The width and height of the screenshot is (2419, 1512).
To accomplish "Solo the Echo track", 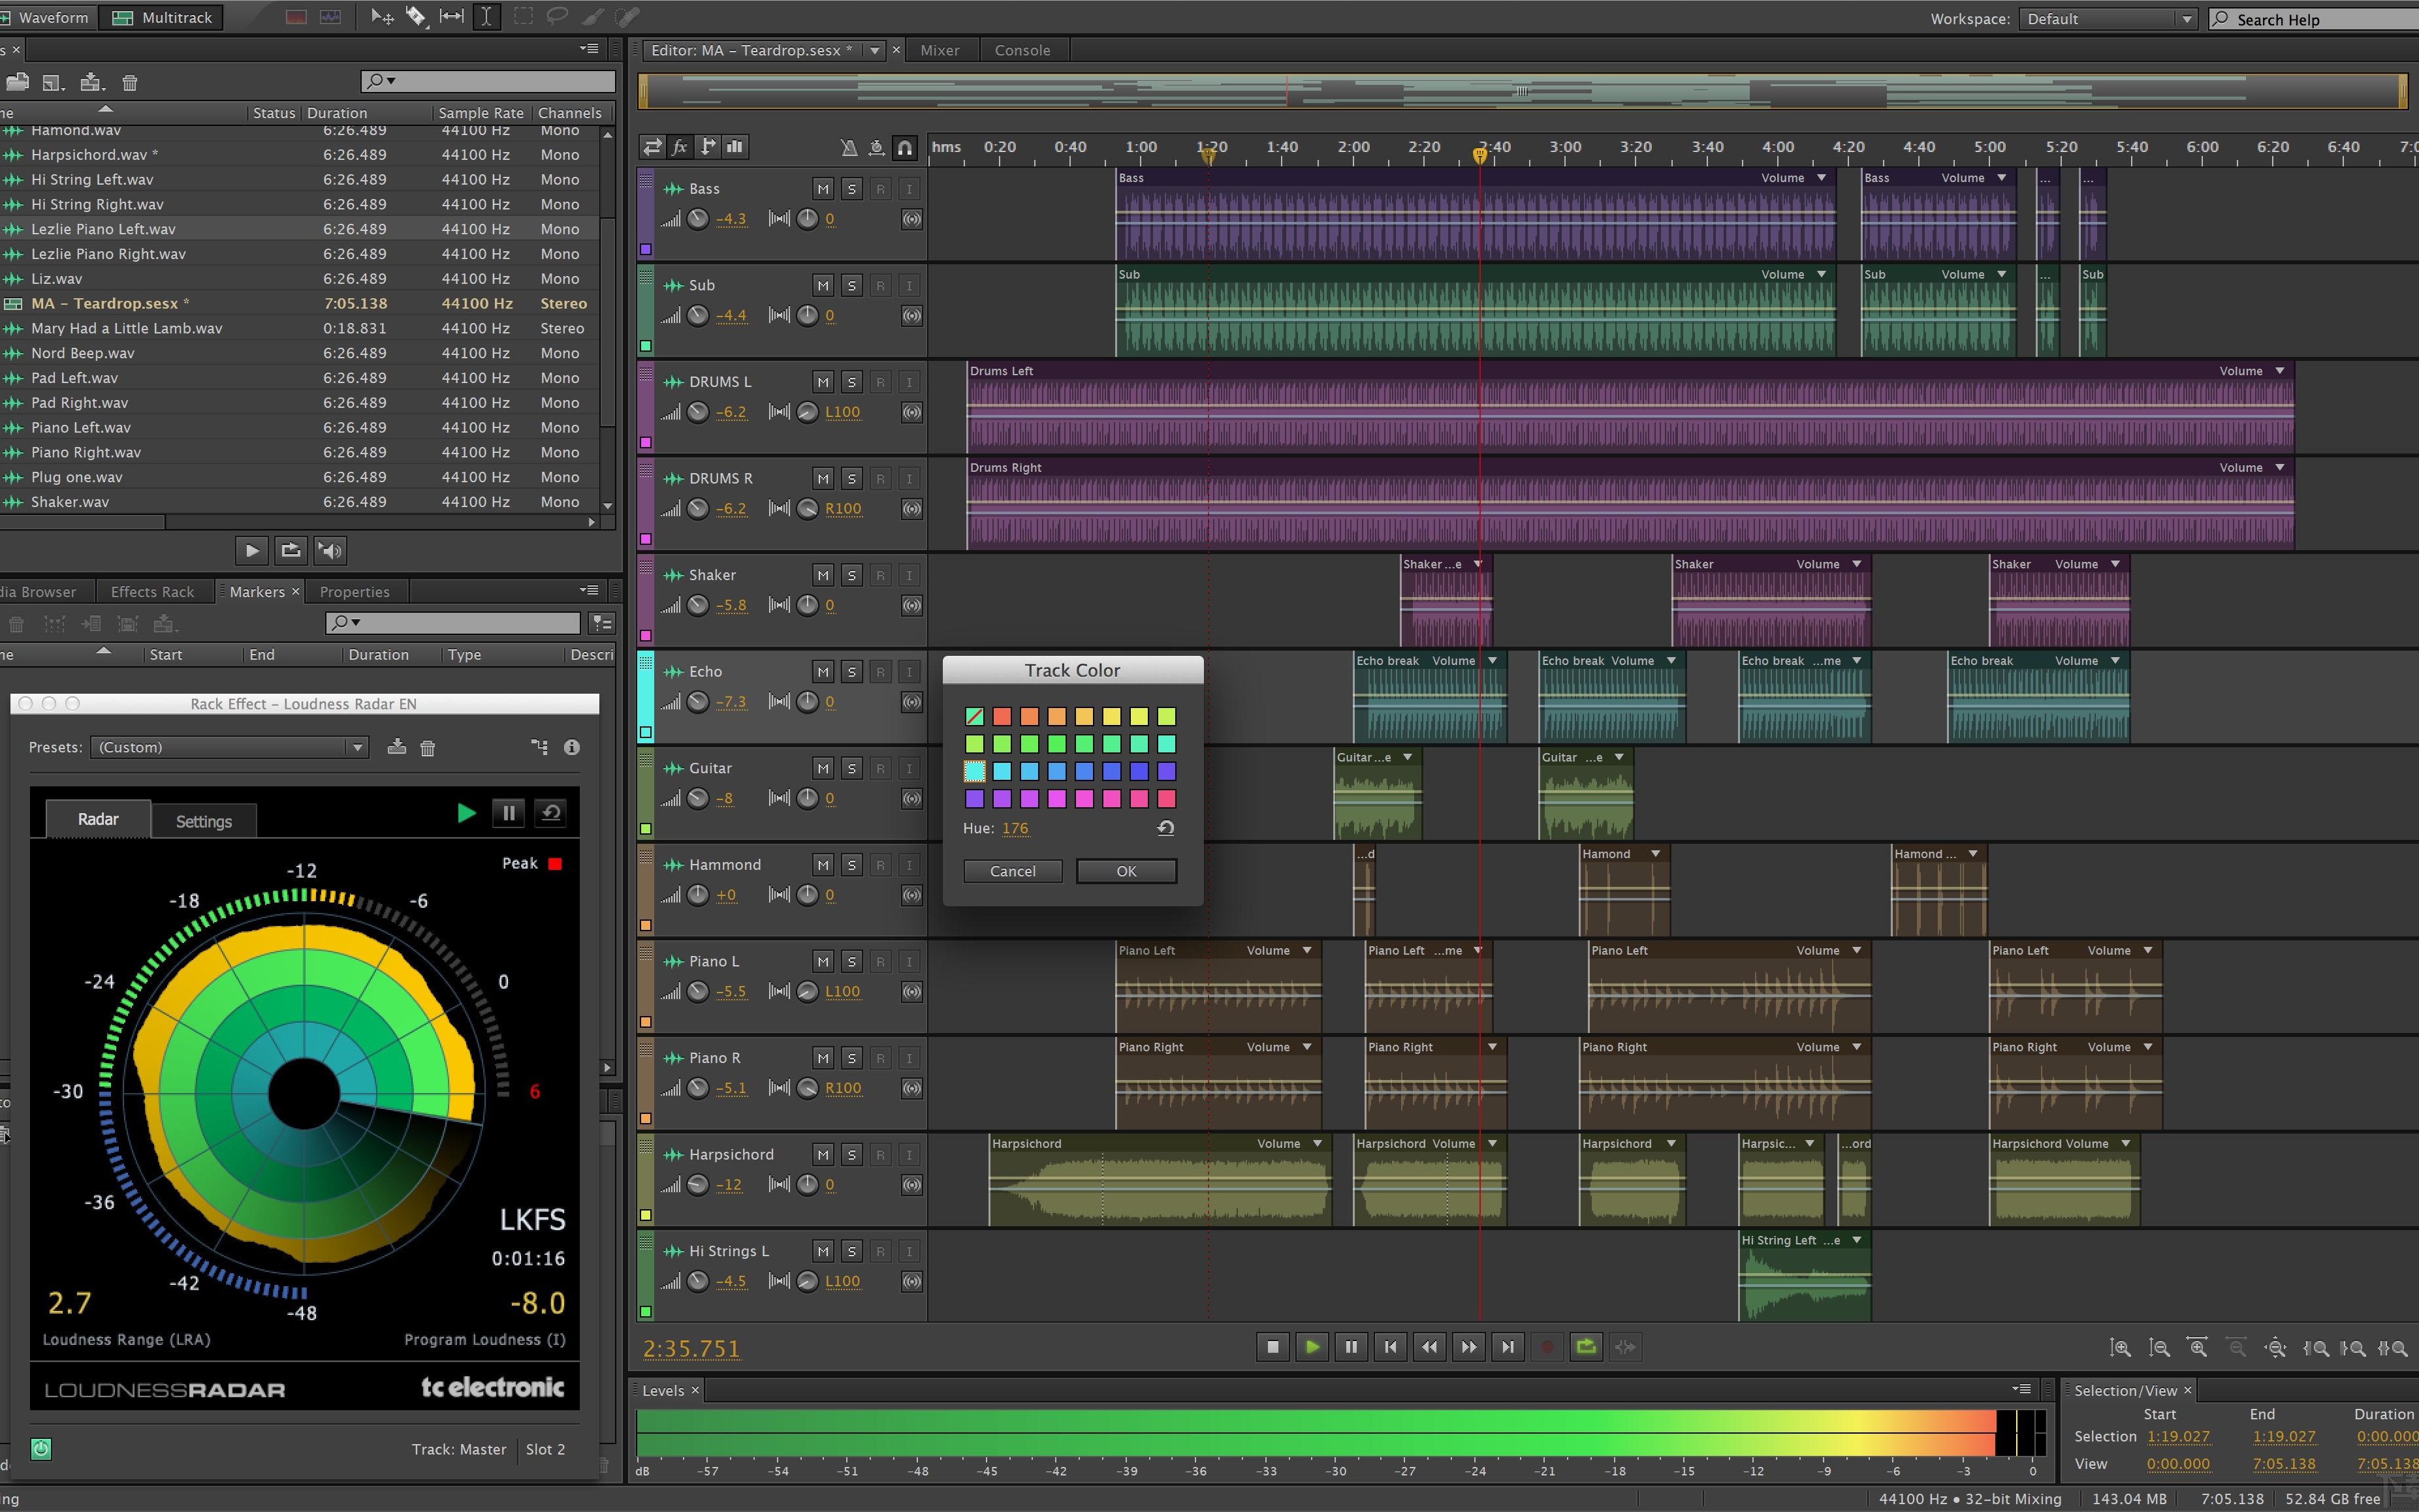I will (851, 671).
